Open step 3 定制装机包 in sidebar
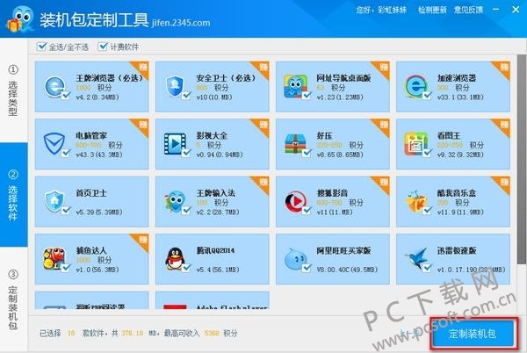Screen dimensions: 527x353 (x=13, y=304)
